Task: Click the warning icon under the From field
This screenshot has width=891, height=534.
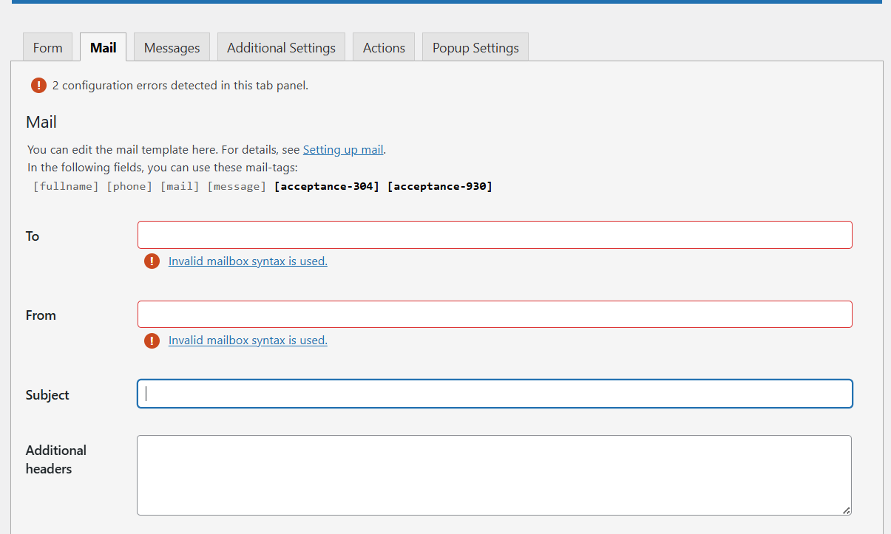Action: (x=152, y=340)
